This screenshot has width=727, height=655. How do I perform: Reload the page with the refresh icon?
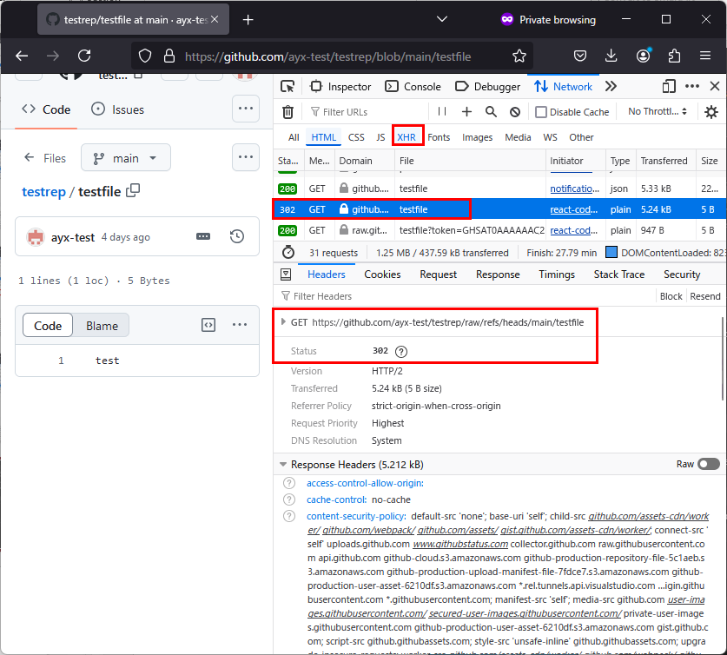84,56
